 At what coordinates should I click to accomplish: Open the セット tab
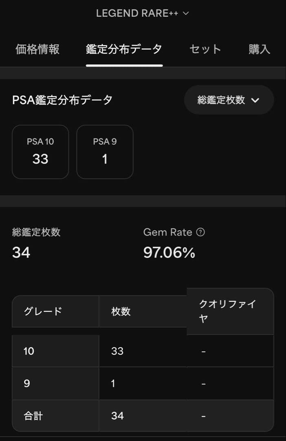[204, 49]
